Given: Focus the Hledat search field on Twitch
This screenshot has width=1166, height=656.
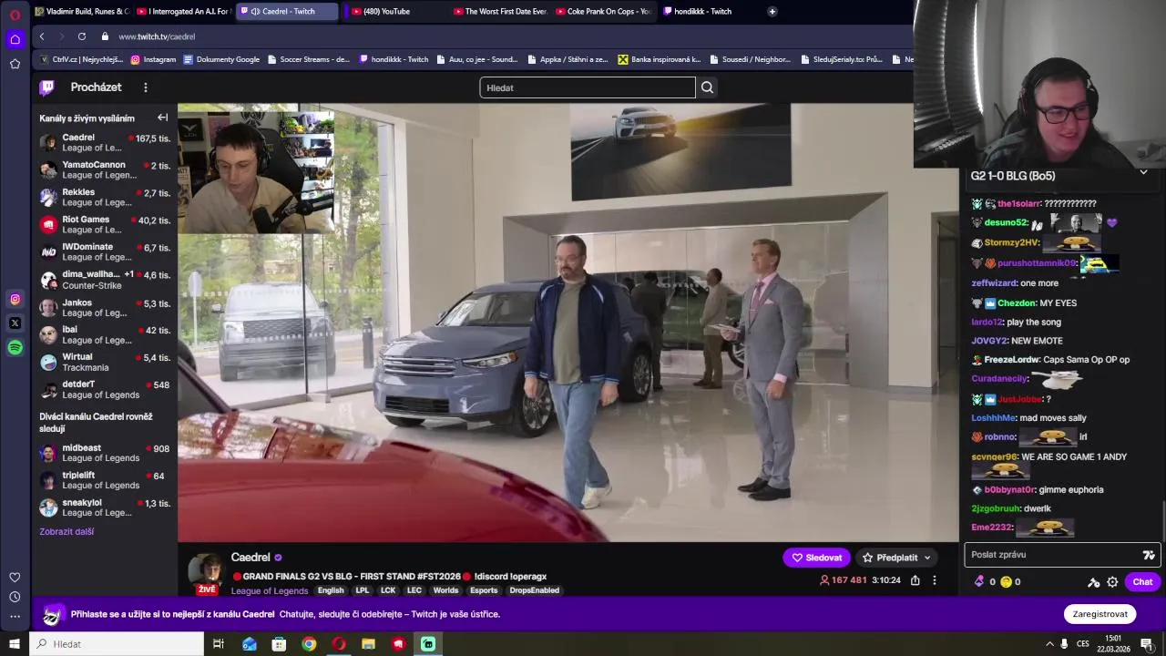Looking at the screenshot, I should [588, 87].
